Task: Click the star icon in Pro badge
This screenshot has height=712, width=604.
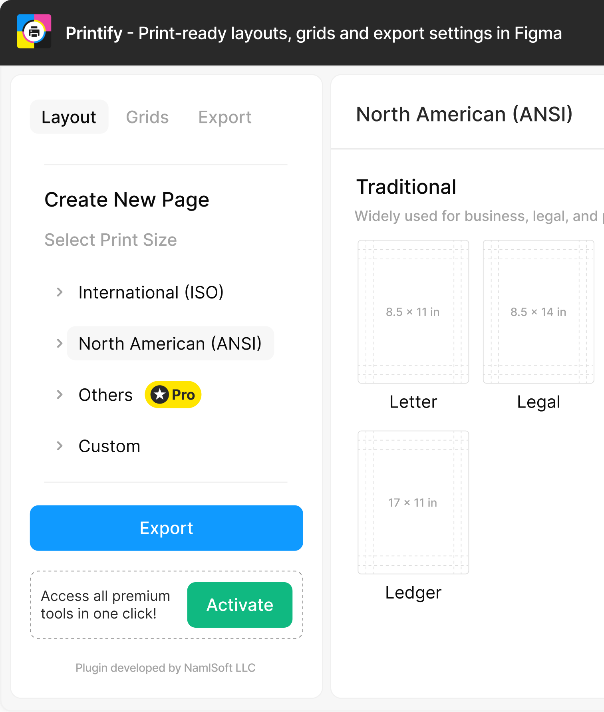Action: [x=160, y=395]
